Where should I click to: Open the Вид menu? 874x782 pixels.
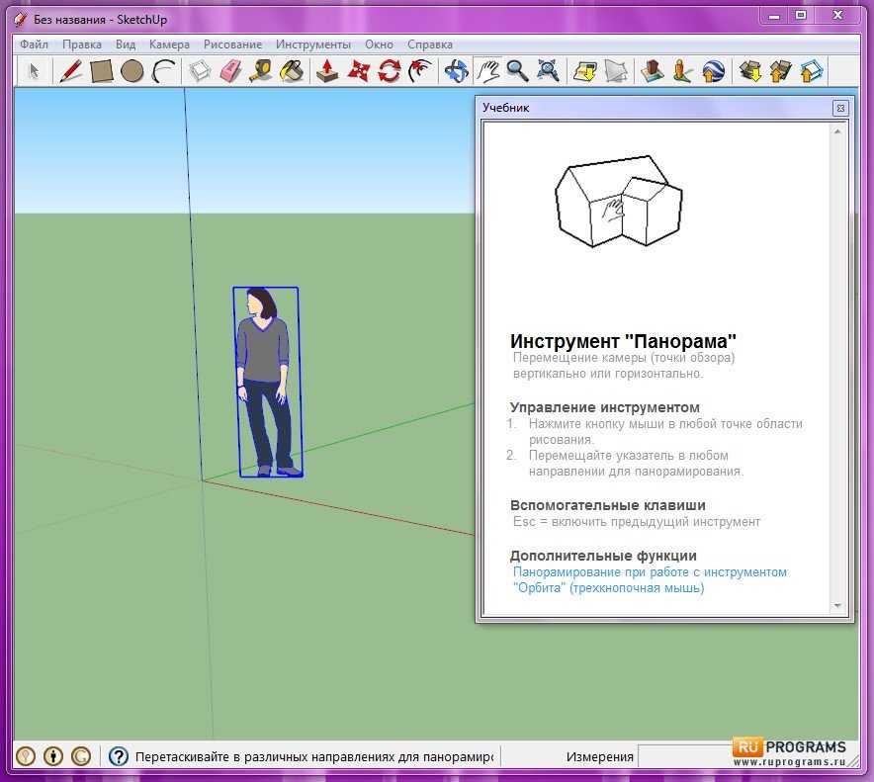click(x=126, y=44)
